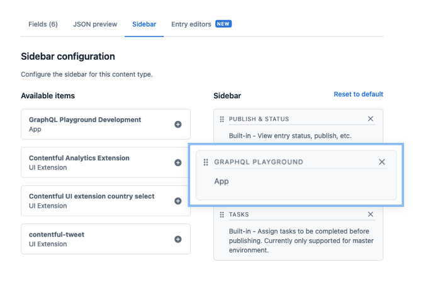Click the Available items column heading
Screen dimensions: 421x282
(x=48, y=96)
